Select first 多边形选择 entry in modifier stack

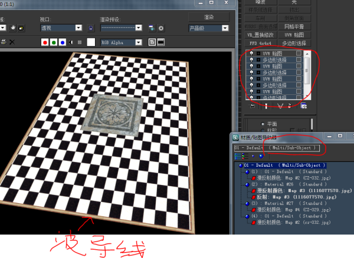274,60
